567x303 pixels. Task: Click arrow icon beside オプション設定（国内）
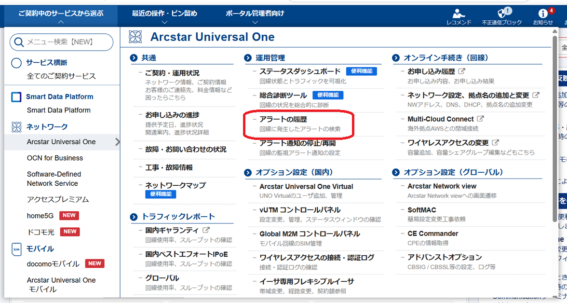(248, 173)
